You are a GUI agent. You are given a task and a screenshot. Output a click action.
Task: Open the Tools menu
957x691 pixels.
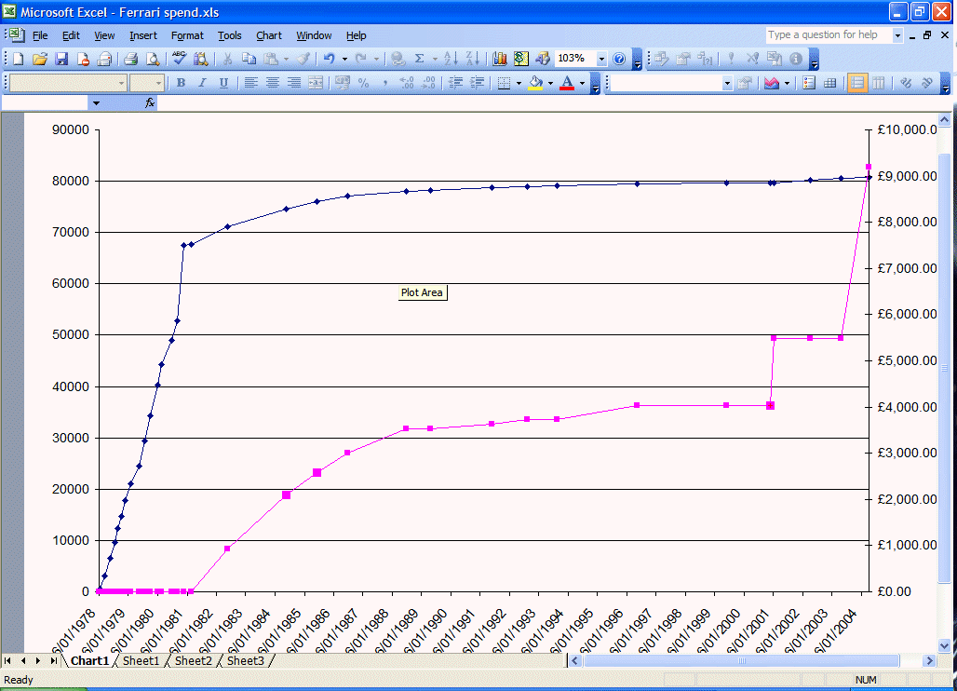(x=230, y=35)
